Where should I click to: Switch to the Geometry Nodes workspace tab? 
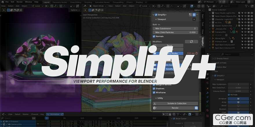click(59, 2)
